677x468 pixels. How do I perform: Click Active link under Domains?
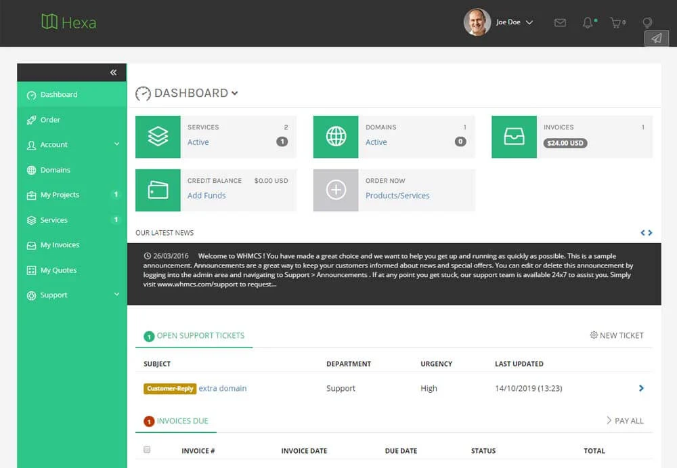[x=376, y=142]
